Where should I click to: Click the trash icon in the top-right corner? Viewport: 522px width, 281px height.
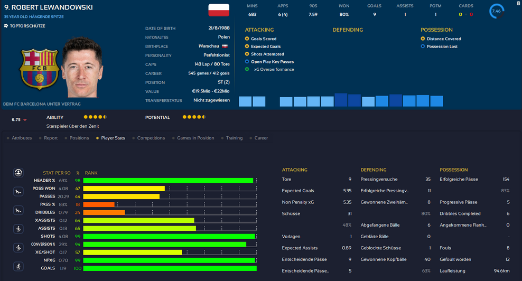[x=518, y=3]
